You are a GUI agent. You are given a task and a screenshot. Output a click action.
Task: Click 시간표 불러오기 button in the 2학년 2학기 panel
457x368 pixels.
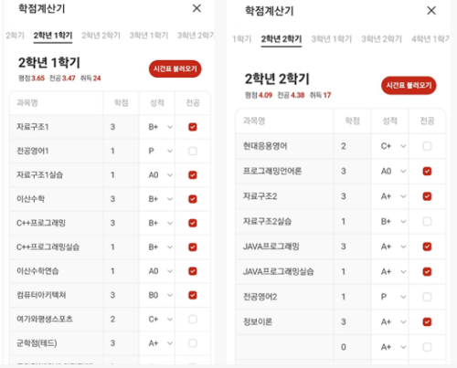point(409,85)
